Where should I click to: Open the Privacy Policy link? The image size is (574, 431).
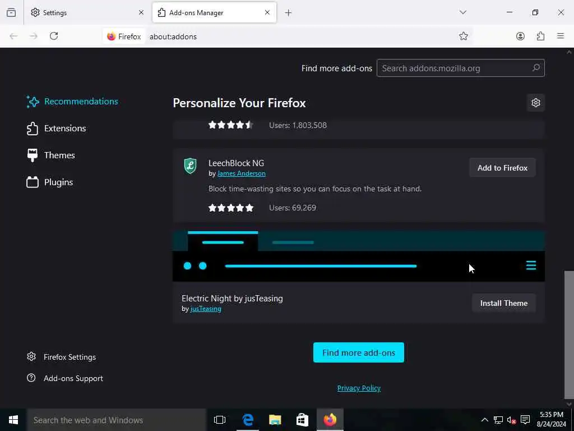pyautogui.click(x=359, y=388)
